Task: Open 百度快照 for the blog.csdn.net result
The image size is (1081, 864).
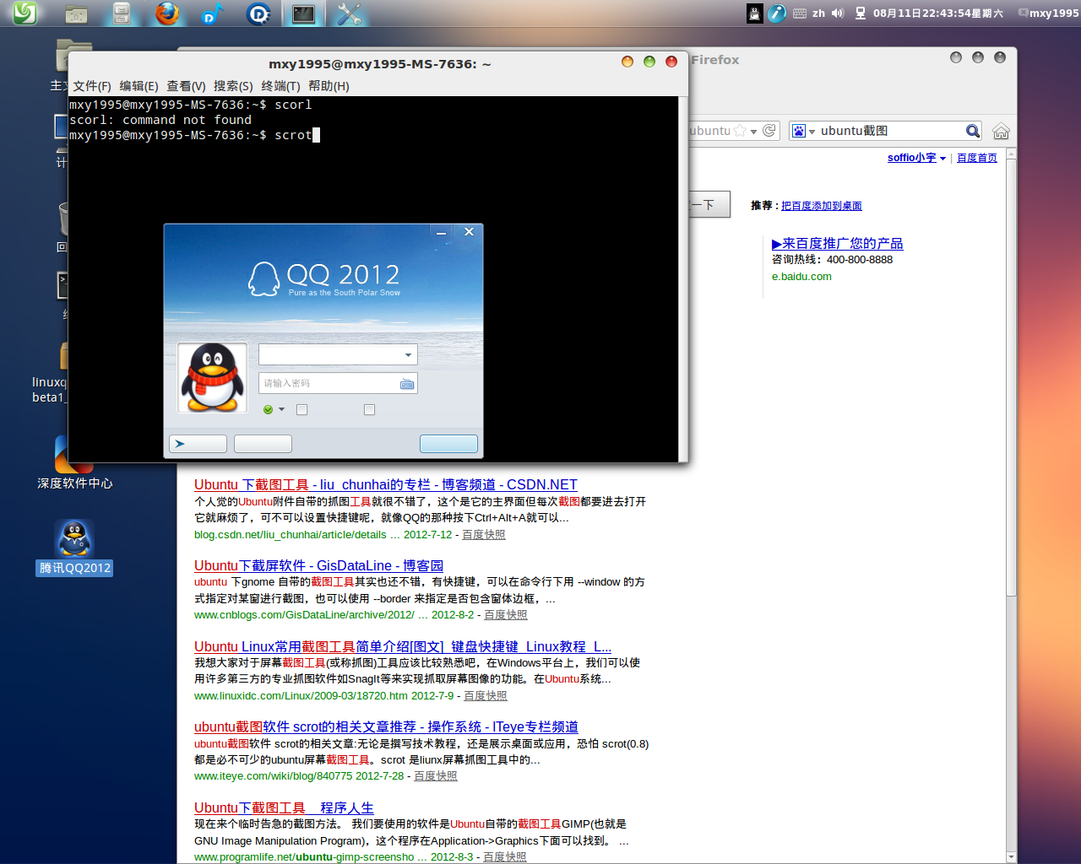Action: point(484,535)
